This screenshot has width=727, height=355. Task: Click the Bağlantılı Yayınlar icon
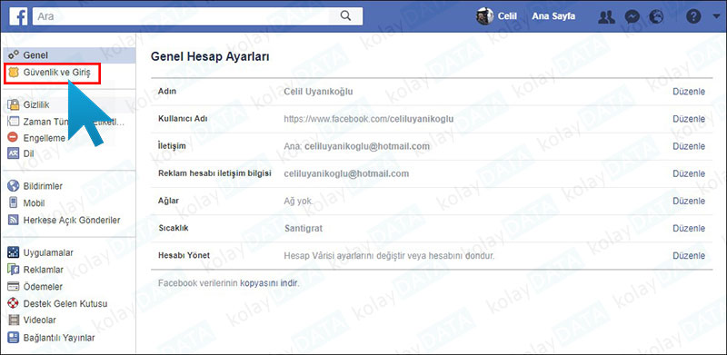coord(14,338)
